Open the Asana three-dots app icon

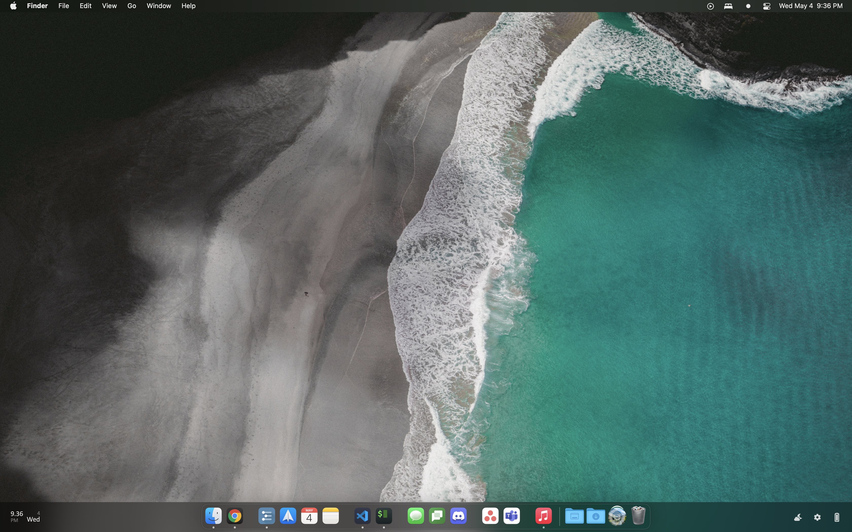click(490, 516)
